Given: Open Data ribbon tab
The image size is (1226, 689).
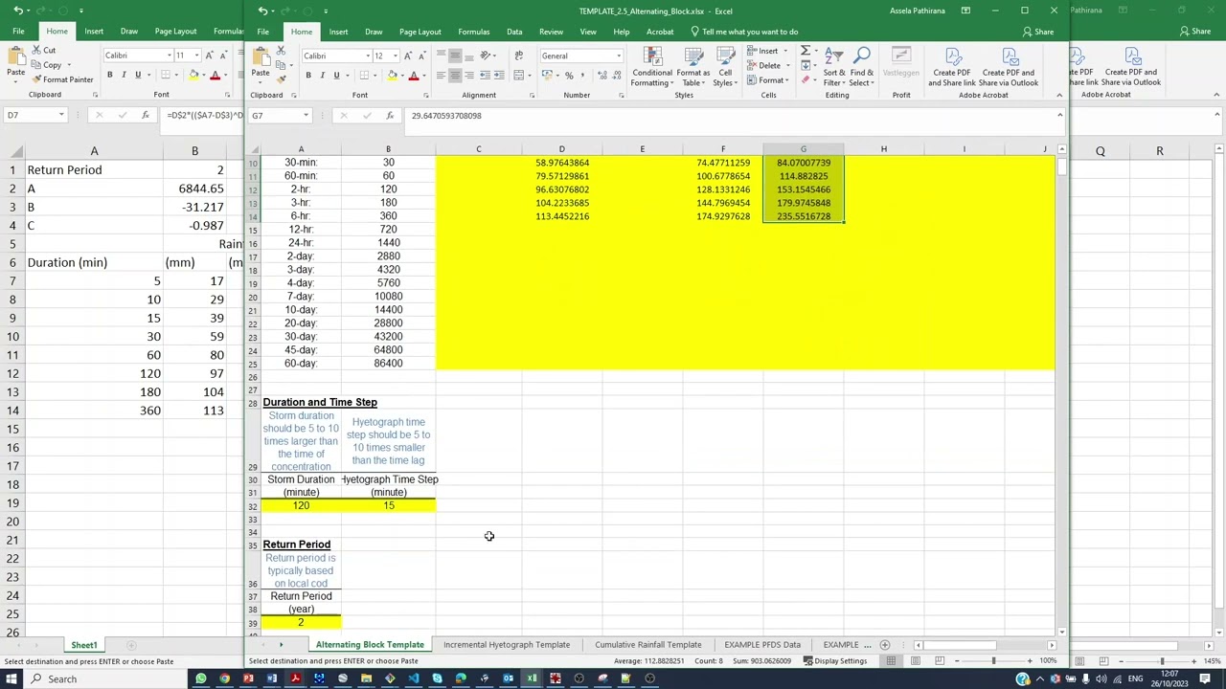Looking at the screenshot, I should (x=514, y=32).
